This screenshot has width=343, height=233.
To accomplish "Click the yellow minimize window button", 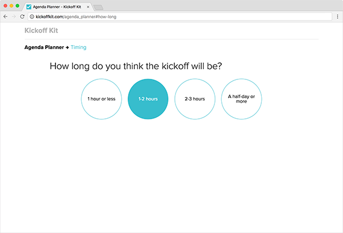I will click(11, 6).
